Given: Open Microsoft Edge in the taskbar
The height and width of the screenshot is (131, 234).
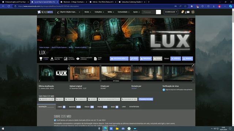Looking at the screenshot, I should pos(105,128).
